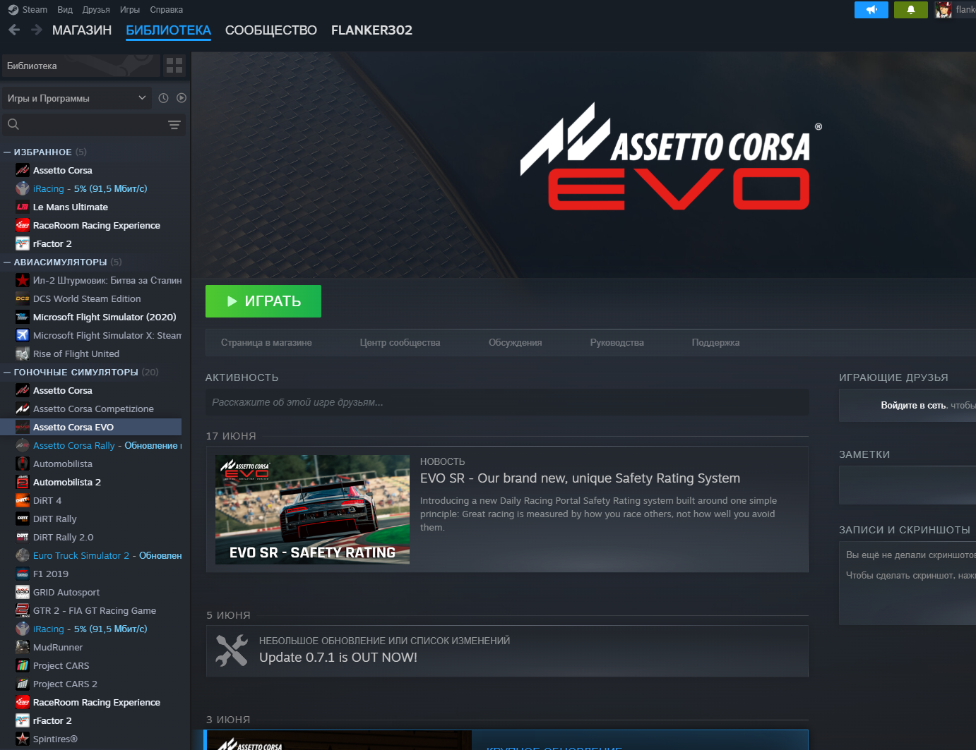Screen dimensions: 976x750
Task: Click the Войдите в сеть link
Action: tap(913, 406)
